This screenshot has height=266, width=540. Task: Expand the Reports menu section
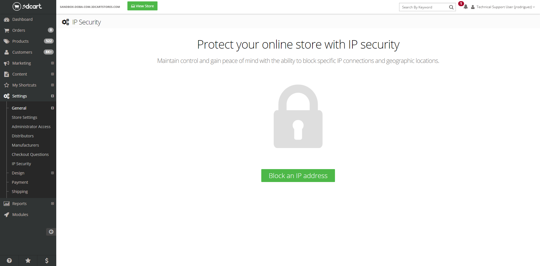(52, 204)
